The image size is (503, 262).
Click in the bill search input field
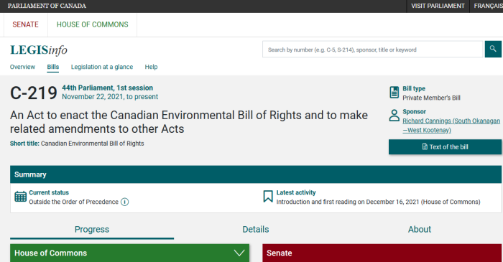tap(372, 50)
